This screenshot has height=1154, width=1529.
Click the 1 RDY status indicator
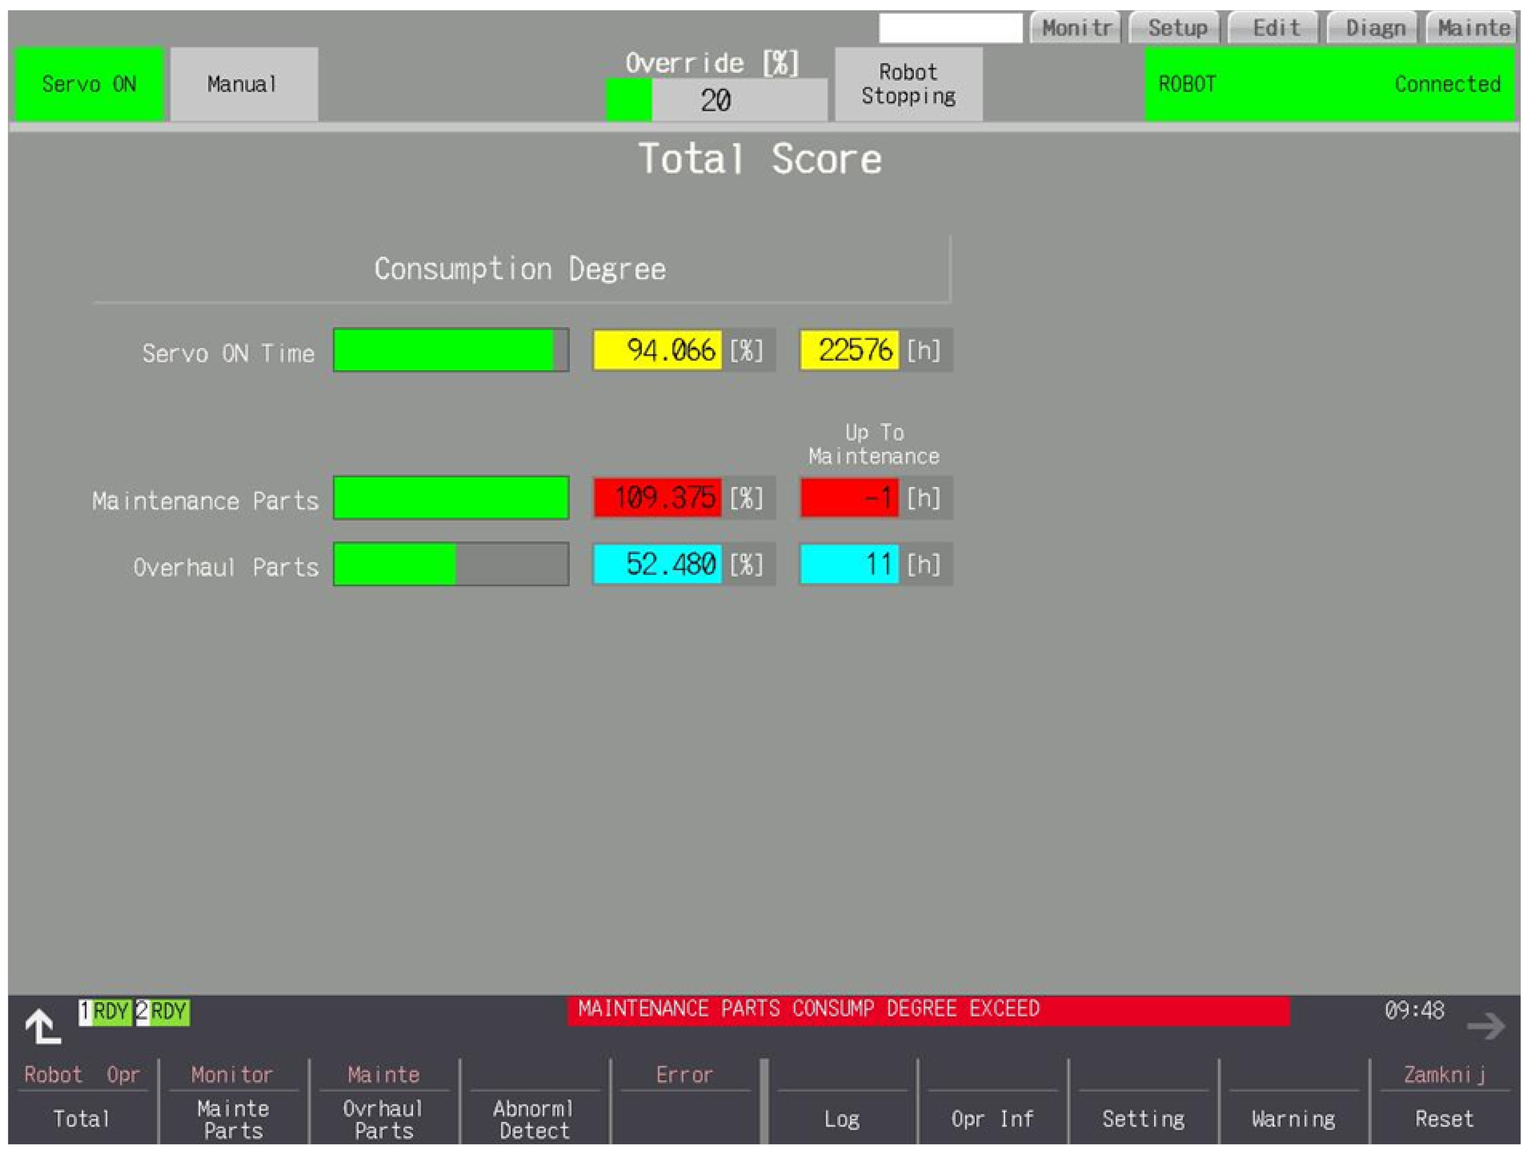(105, 1012)
